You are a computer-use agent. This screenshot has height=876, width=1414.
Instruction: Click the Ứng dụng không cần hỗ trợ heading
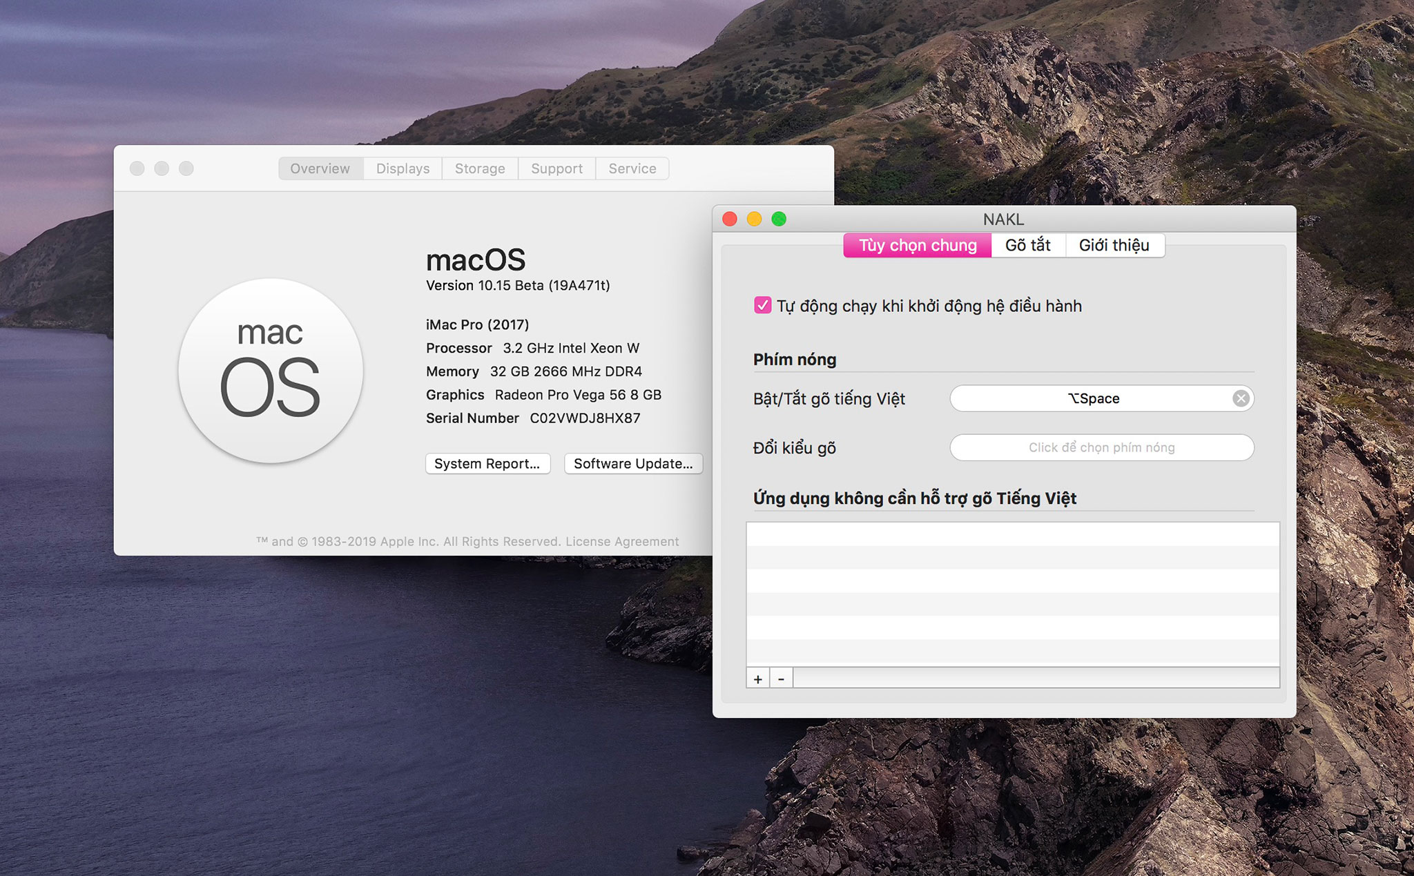915,498
